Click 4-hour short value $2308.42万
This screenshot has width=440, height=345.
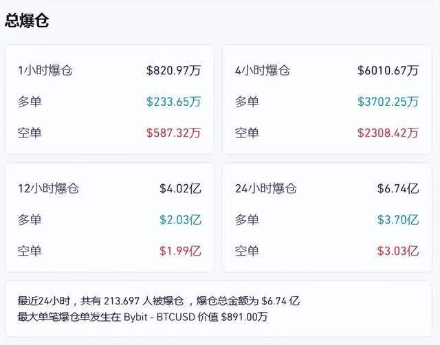387,133
